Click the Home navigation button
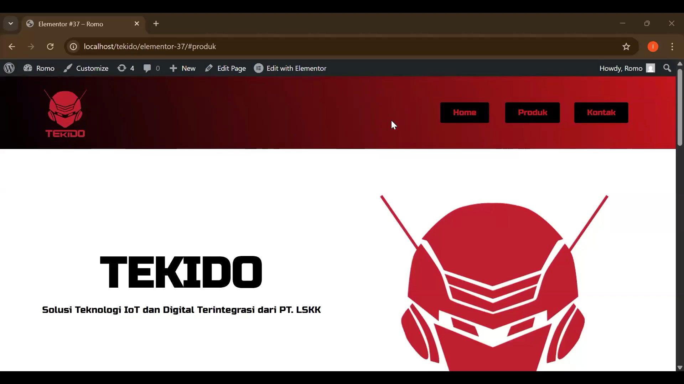Viewport: 684px width, 384px height. click(465, 113)
